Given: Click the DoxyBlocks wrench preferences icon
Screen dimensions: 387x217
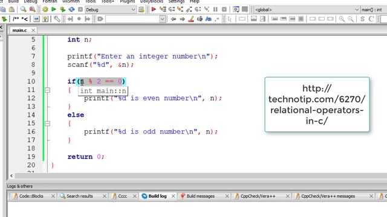Looking at the screenshot, I should [x=57, y=19].
